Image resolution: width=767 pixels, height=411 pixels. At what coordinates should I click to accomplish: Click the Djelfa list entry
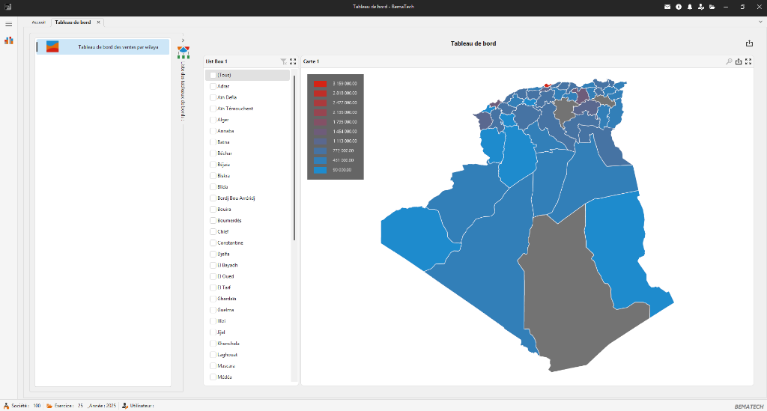point(223,254)
